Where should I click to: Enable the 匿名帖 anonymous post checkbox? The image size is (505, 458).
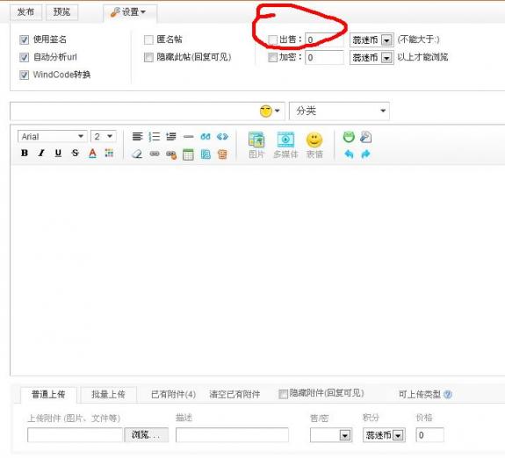coord(148,39)
